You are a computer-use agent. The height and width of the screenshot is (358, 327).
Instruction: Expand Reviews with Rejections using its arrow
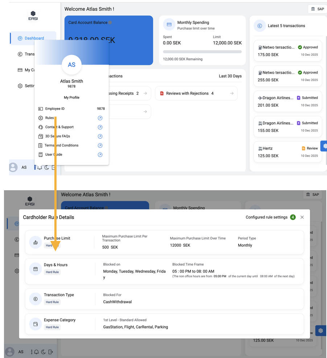point(232,93)
